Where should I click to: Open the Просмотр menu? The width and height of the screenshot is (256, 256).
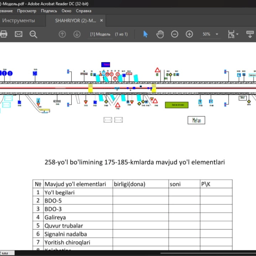tap(27, 11)
